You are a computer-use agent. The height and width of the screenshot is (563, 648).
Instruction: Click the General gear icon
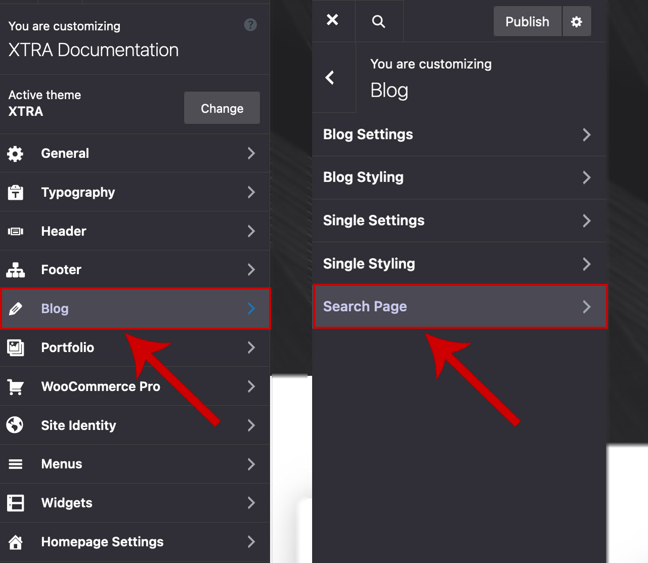coord(15,154)
